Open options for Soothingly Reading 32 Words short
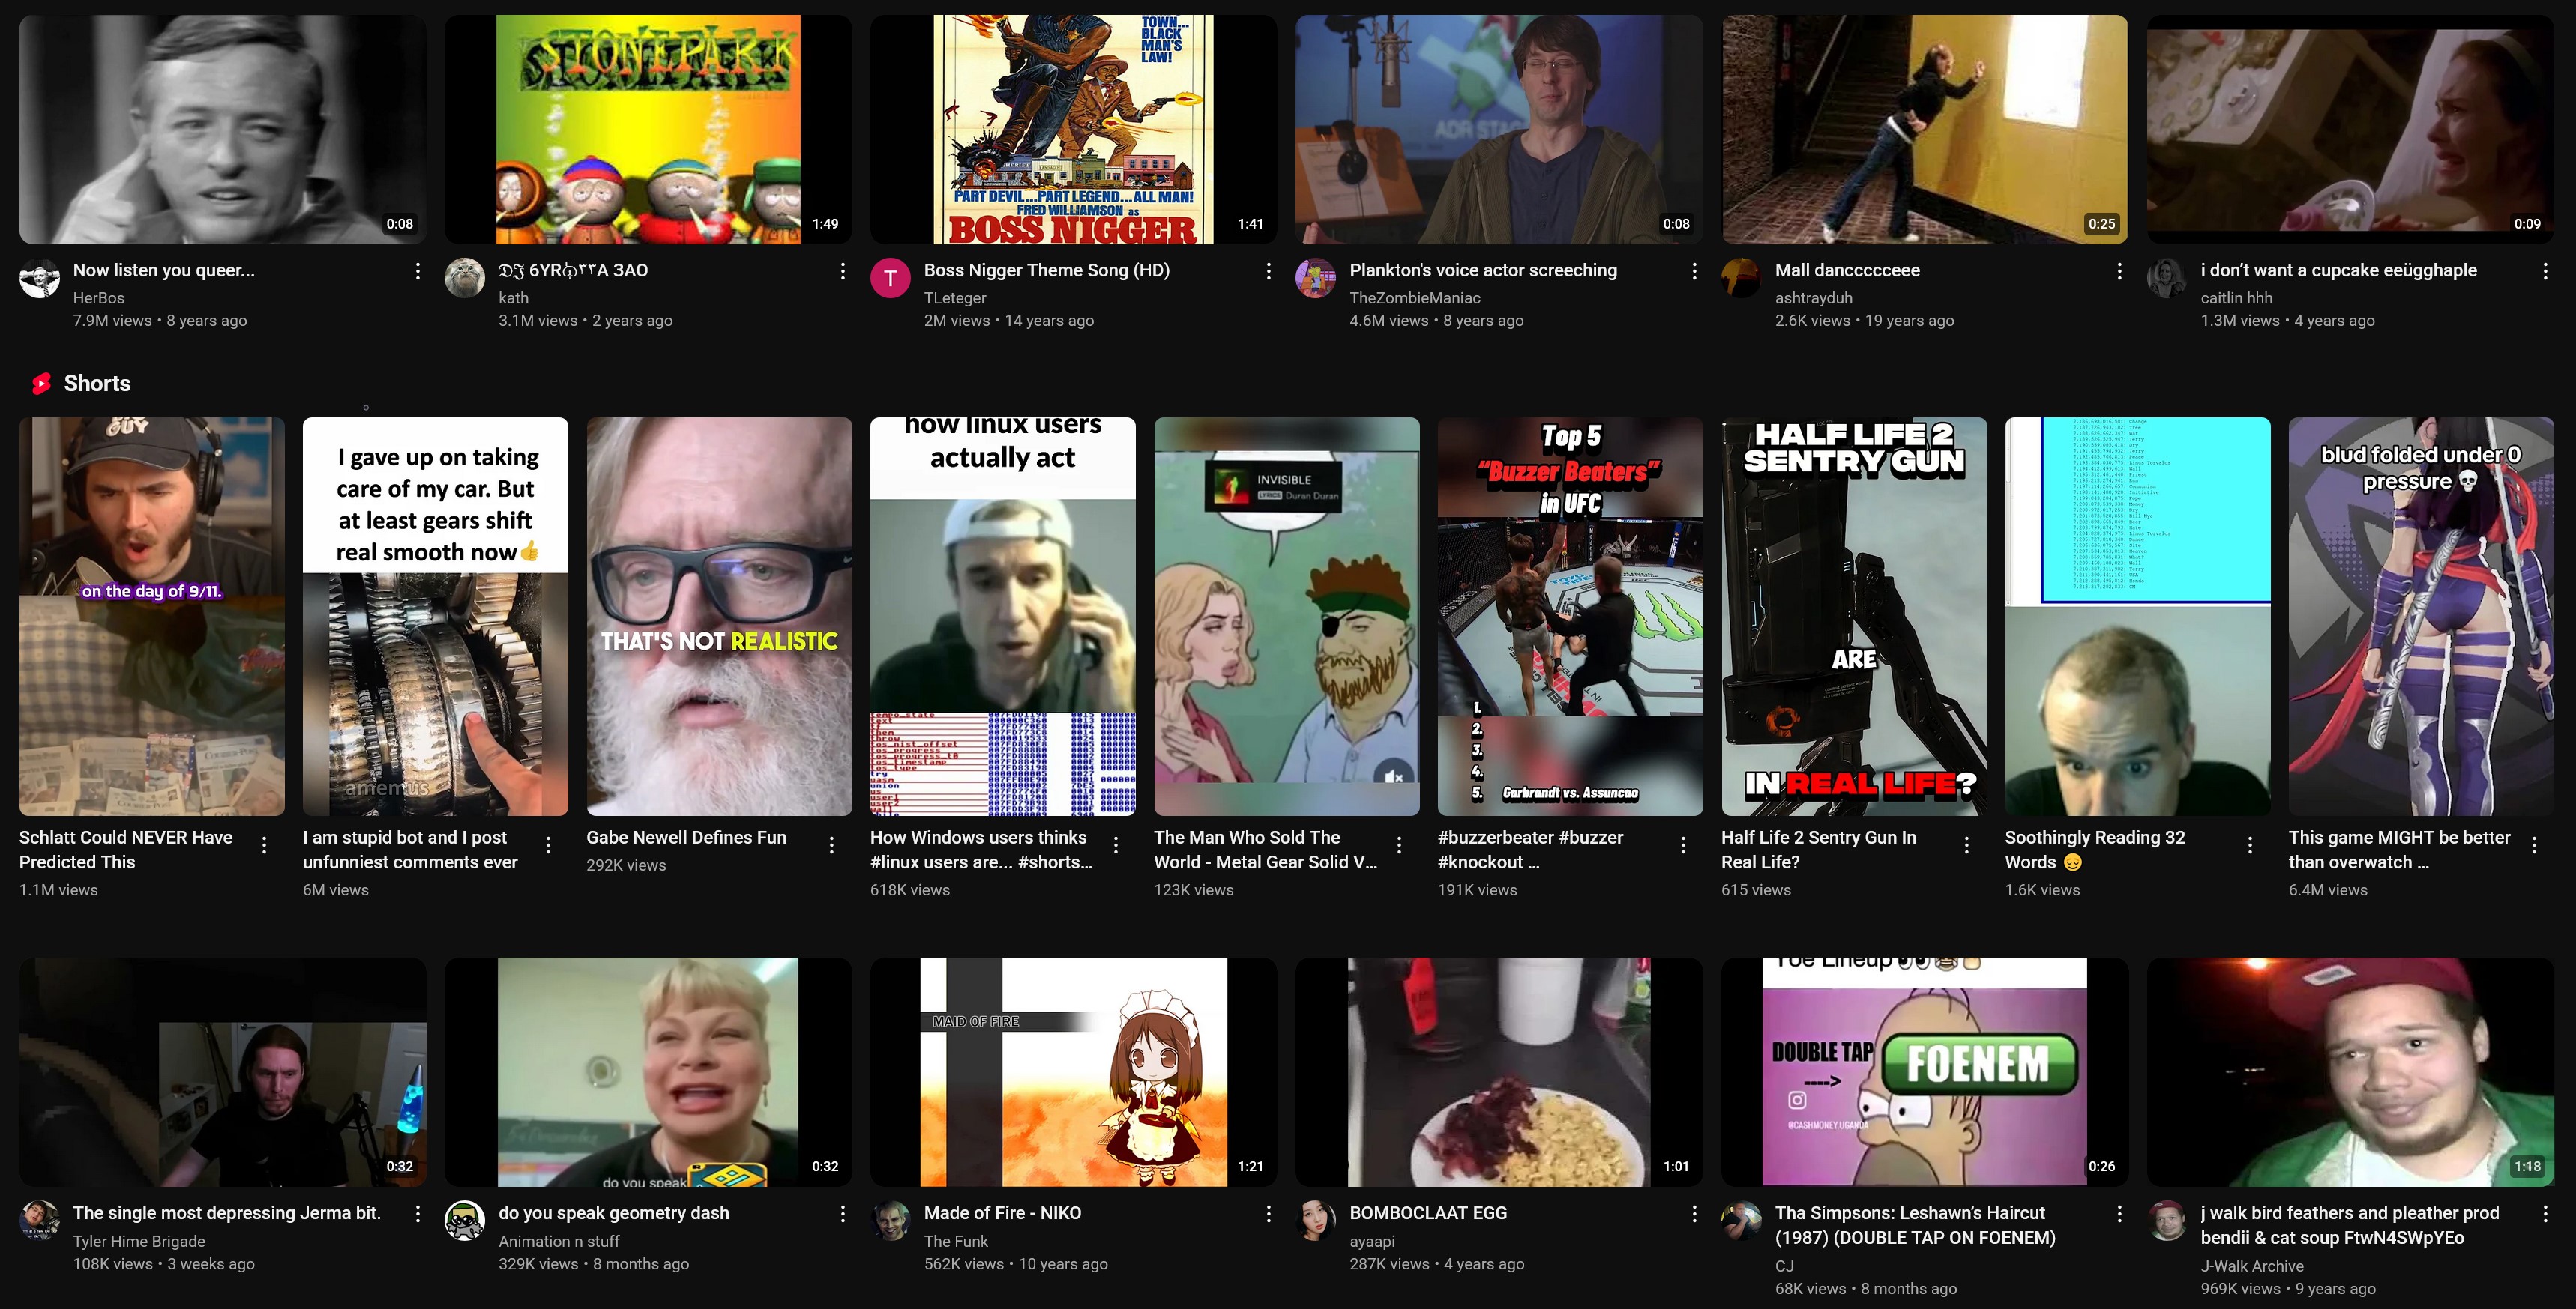This screenshot has height=1309, width=2576. point(2250,845)
